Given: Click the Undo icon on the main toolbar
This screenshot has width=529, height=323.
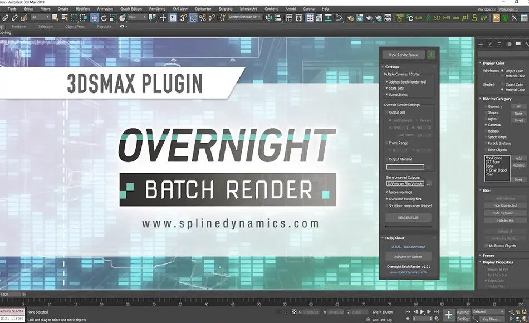Looking at the screenshot, I should 2,18.
